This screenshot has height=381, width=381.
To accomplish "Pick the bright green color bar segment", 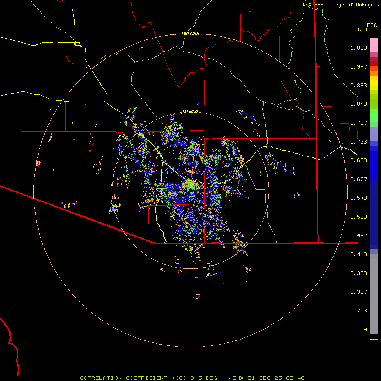I will (x=374, y=116).
